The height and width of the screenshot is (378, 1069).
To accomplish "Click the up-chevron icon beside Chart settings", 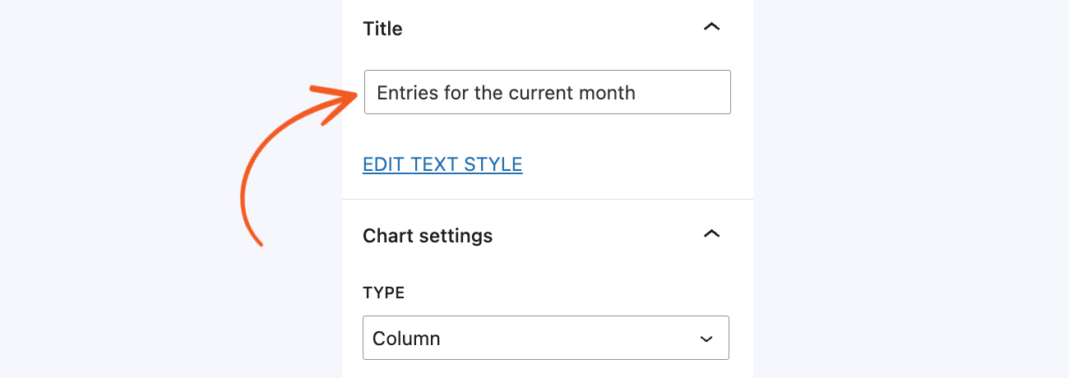I will pos(712,235).
